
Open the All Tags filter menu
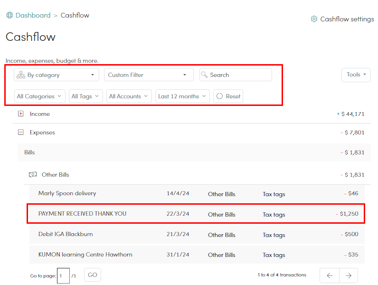pos(85,96)
